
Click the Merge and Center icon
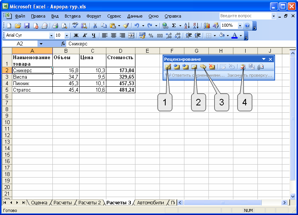pos(131,36)
